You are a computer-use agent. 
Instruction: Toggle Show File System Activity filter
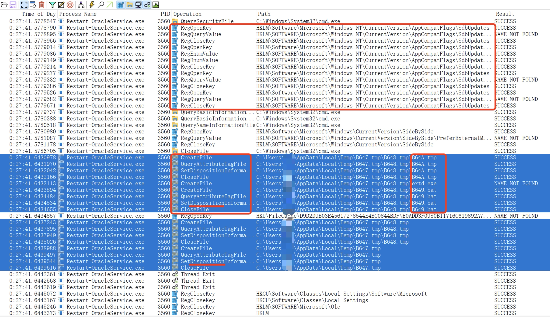[129, 5]
